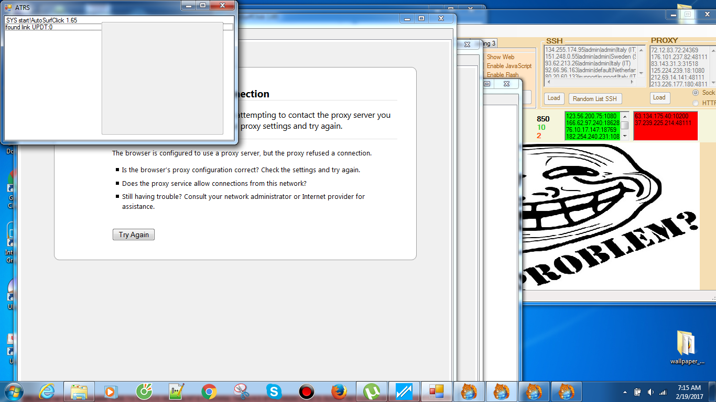
Task: Select log line 'found link UPDT:0'
Action: point(29,27)
